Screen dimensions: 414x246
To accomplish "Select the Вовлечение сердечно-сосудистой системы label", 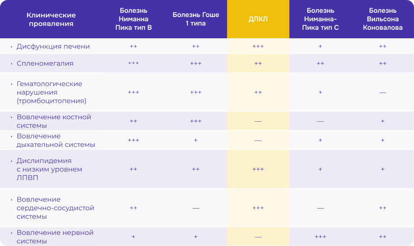I will [x=55, y=208].
